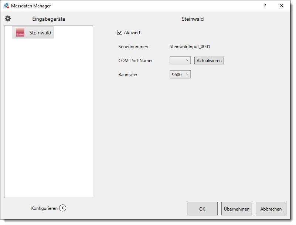The height and width of the screenshot is (225, 296).
Task: Click the serial number SteinwaldInput_0001
Action: click(190, 47)
